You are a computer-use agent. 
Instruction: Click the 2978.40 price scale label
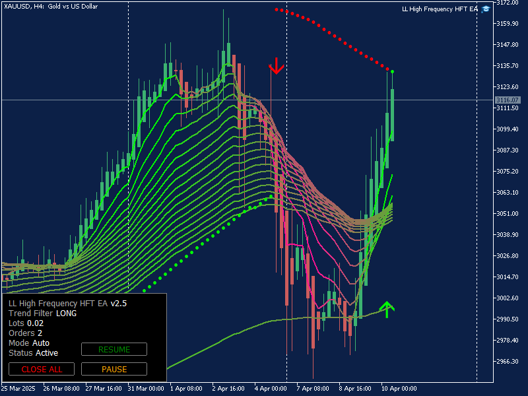508,341
